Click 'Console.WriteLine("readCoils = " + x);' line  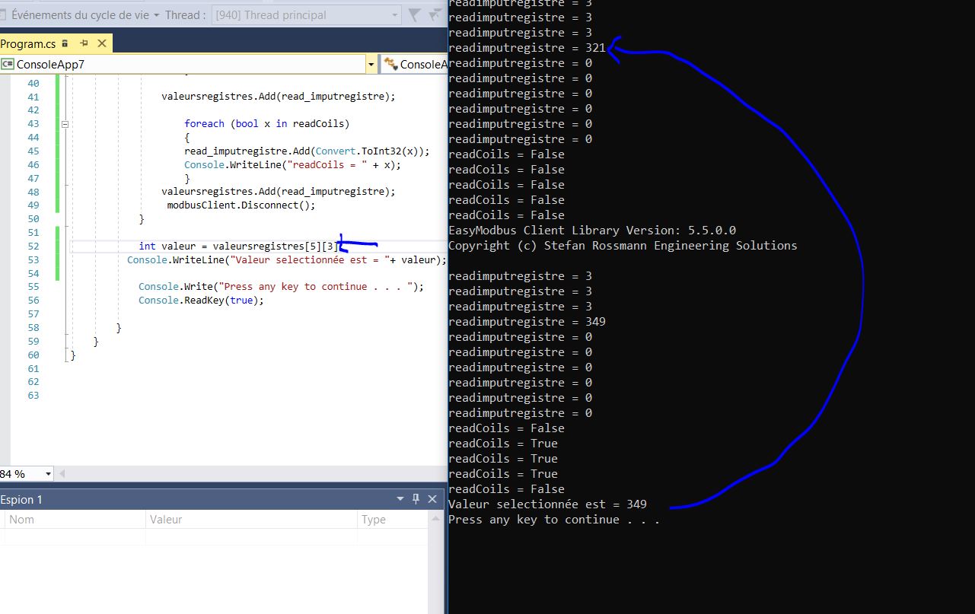(x=292, y=164)
